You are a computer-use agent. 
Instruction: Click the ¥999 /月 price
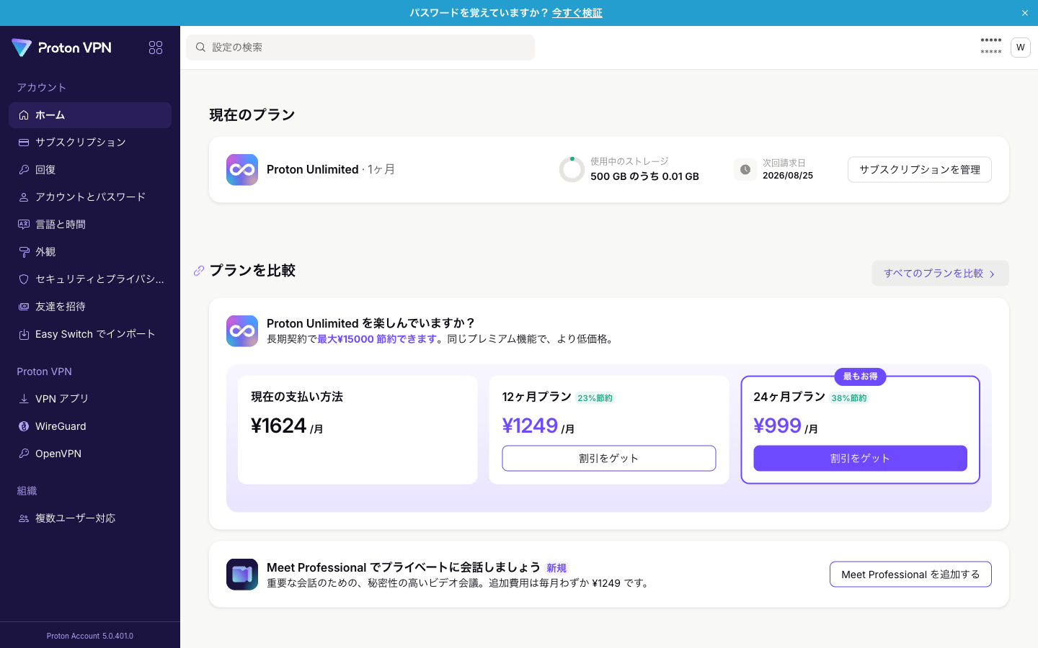(x=786, y=426)
